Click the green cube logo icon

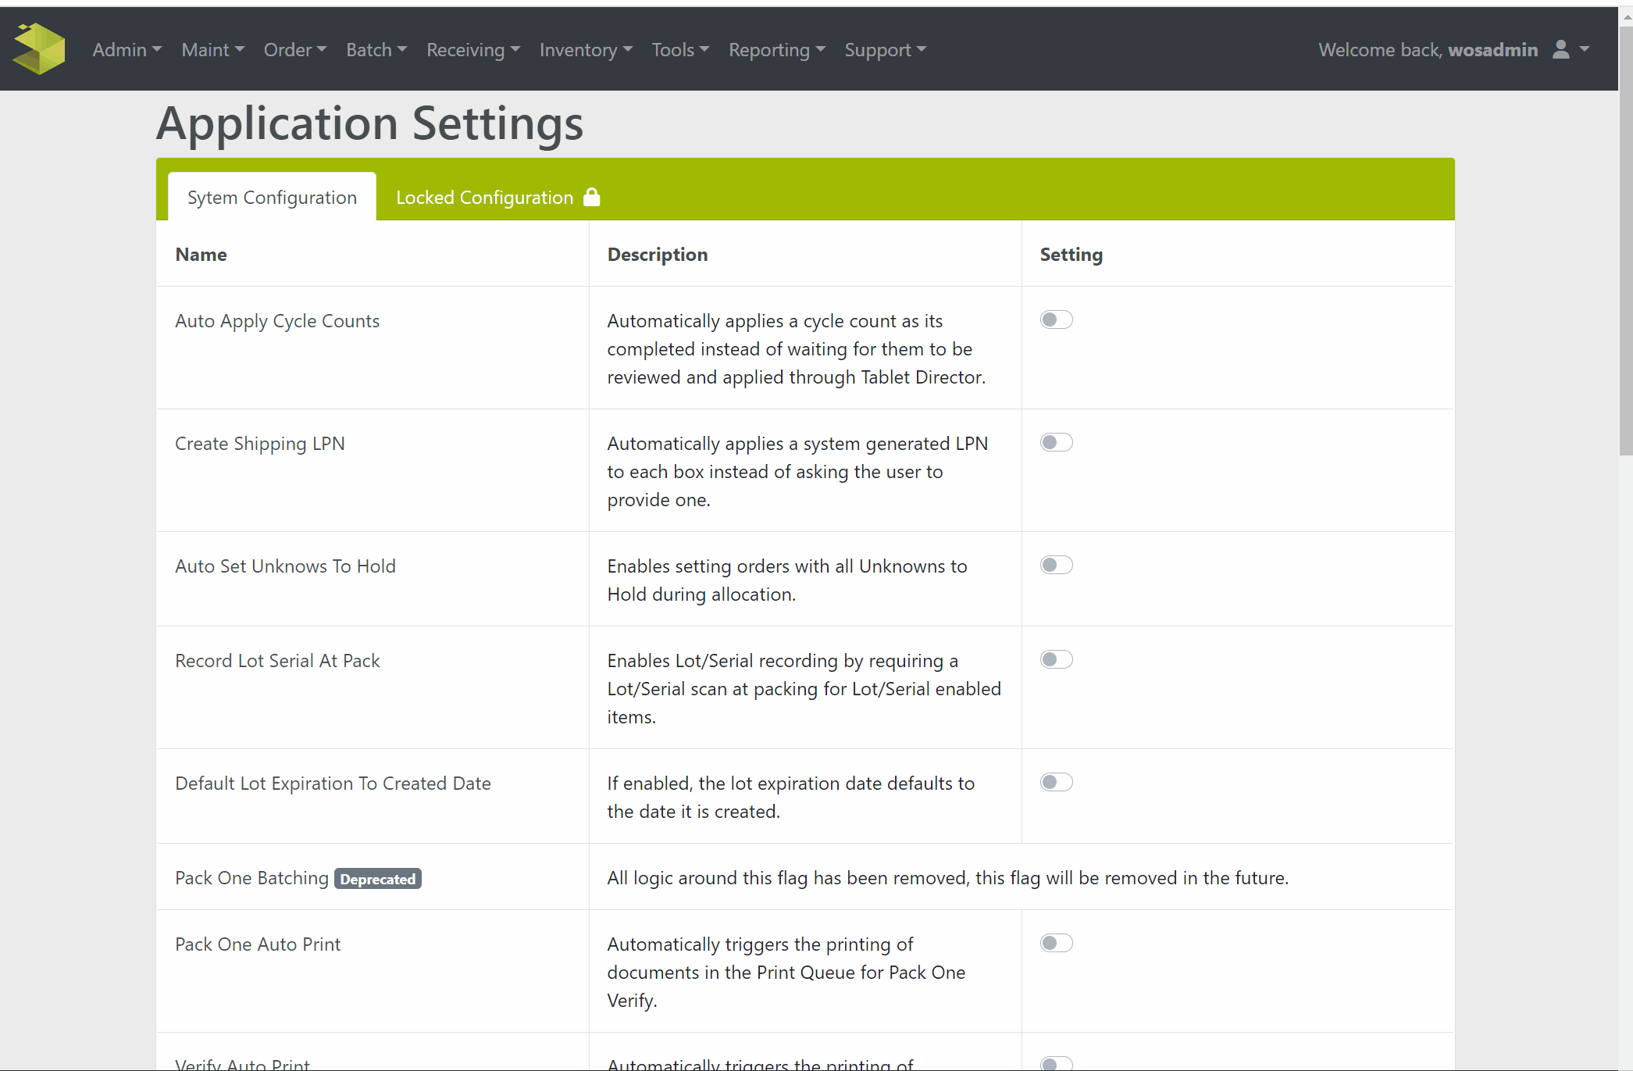(x=39, y=48)
